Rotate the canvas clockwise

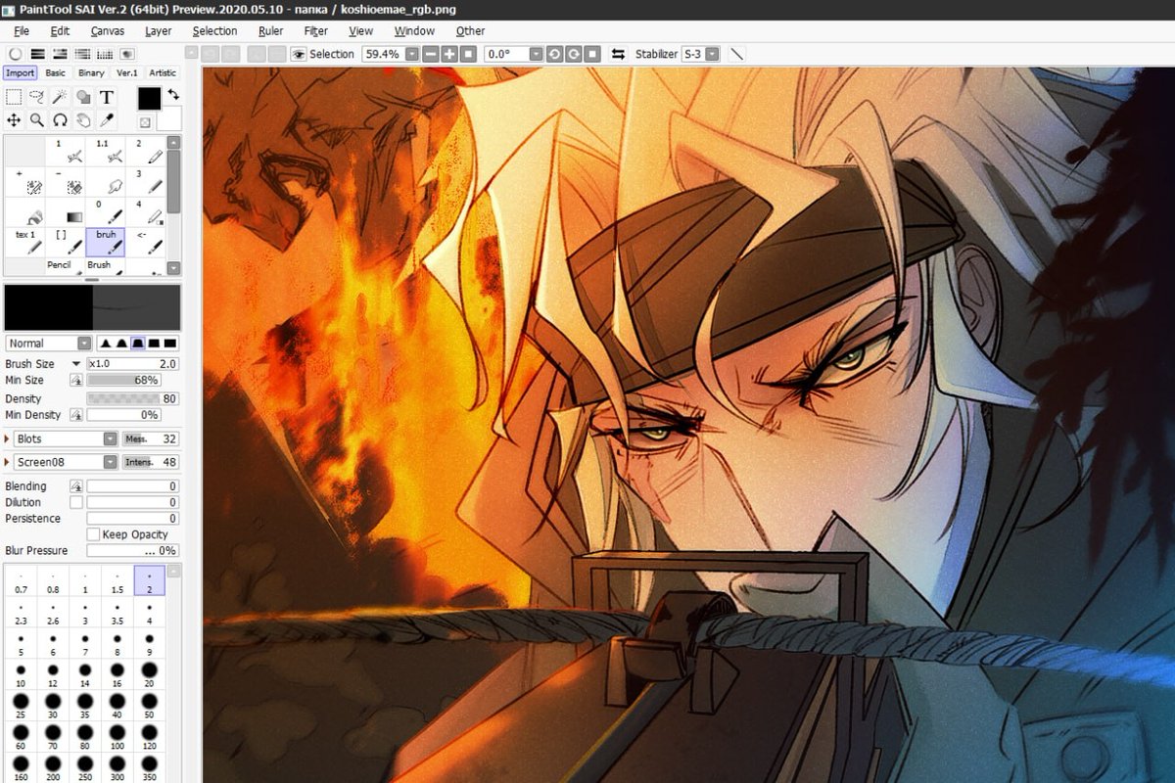click(x=574, y=54)
